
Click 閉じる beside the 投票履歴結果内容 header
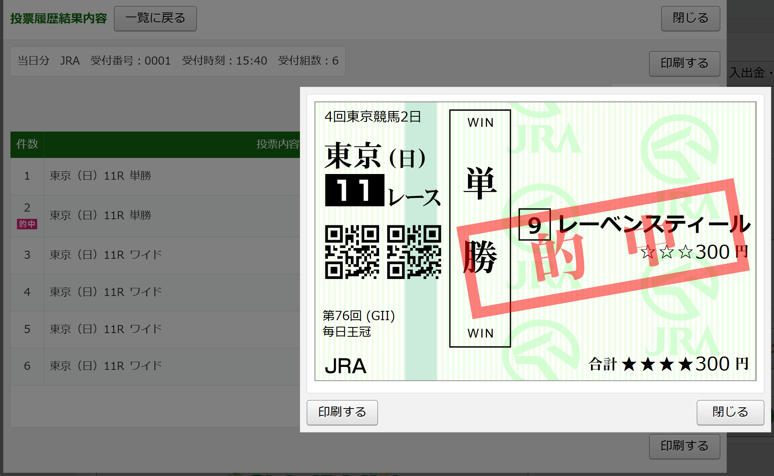coord(690,19)
